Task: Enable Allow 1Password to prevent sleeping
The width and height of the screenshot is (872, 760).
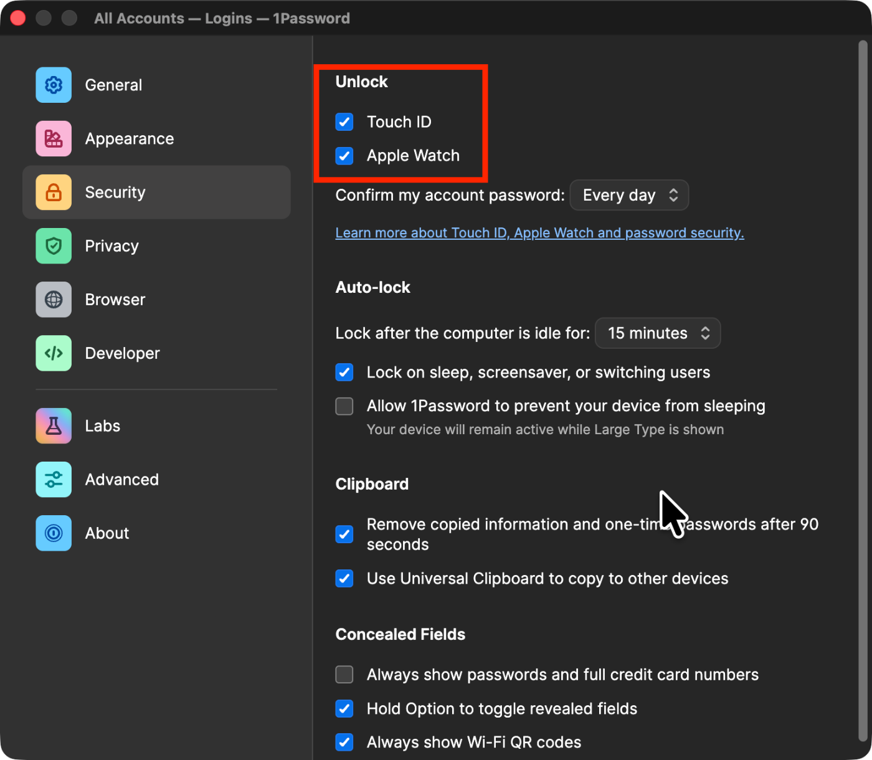Action: [344, 406]
